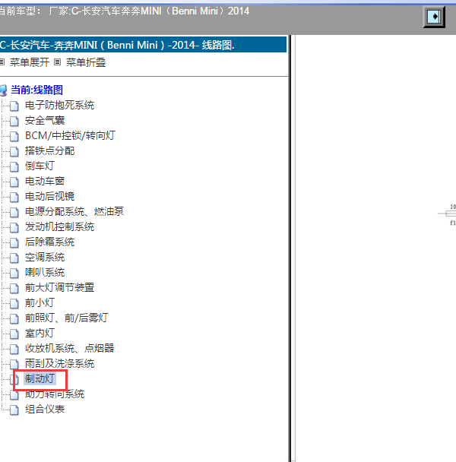
Task: Select 雨刮及洗涤系统 item
Action: click(x=59, y=363)
